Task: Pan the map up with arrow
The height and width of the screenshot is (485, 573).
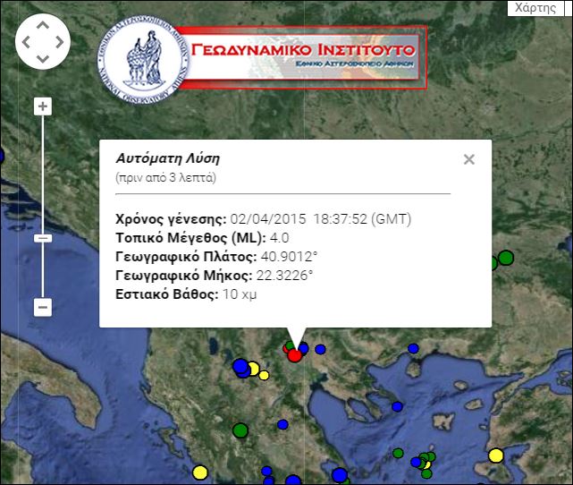Action: click(x=43, y=25)
